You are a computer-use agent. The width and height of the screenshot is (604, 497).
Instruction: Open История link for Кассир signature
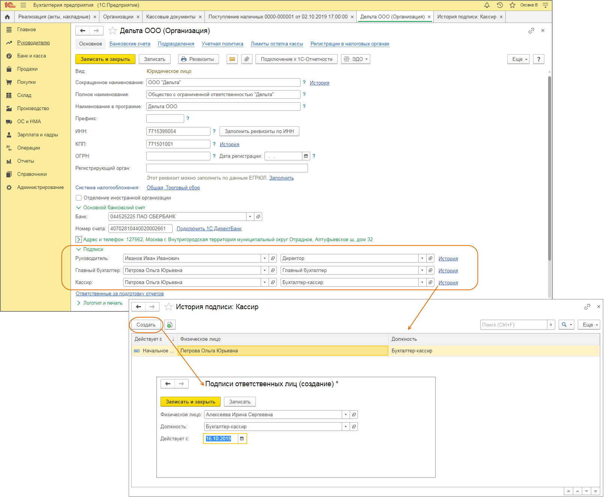pos(448,283)
